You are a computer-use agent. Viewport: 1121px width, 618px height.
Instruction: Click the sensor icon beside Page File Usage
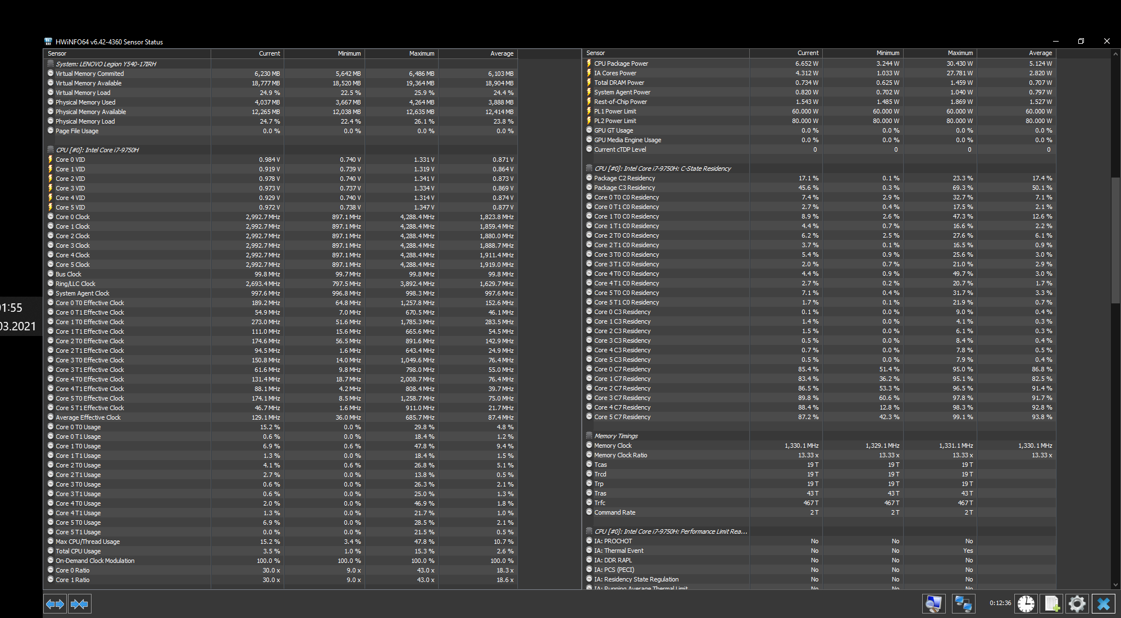pos(51,131)
